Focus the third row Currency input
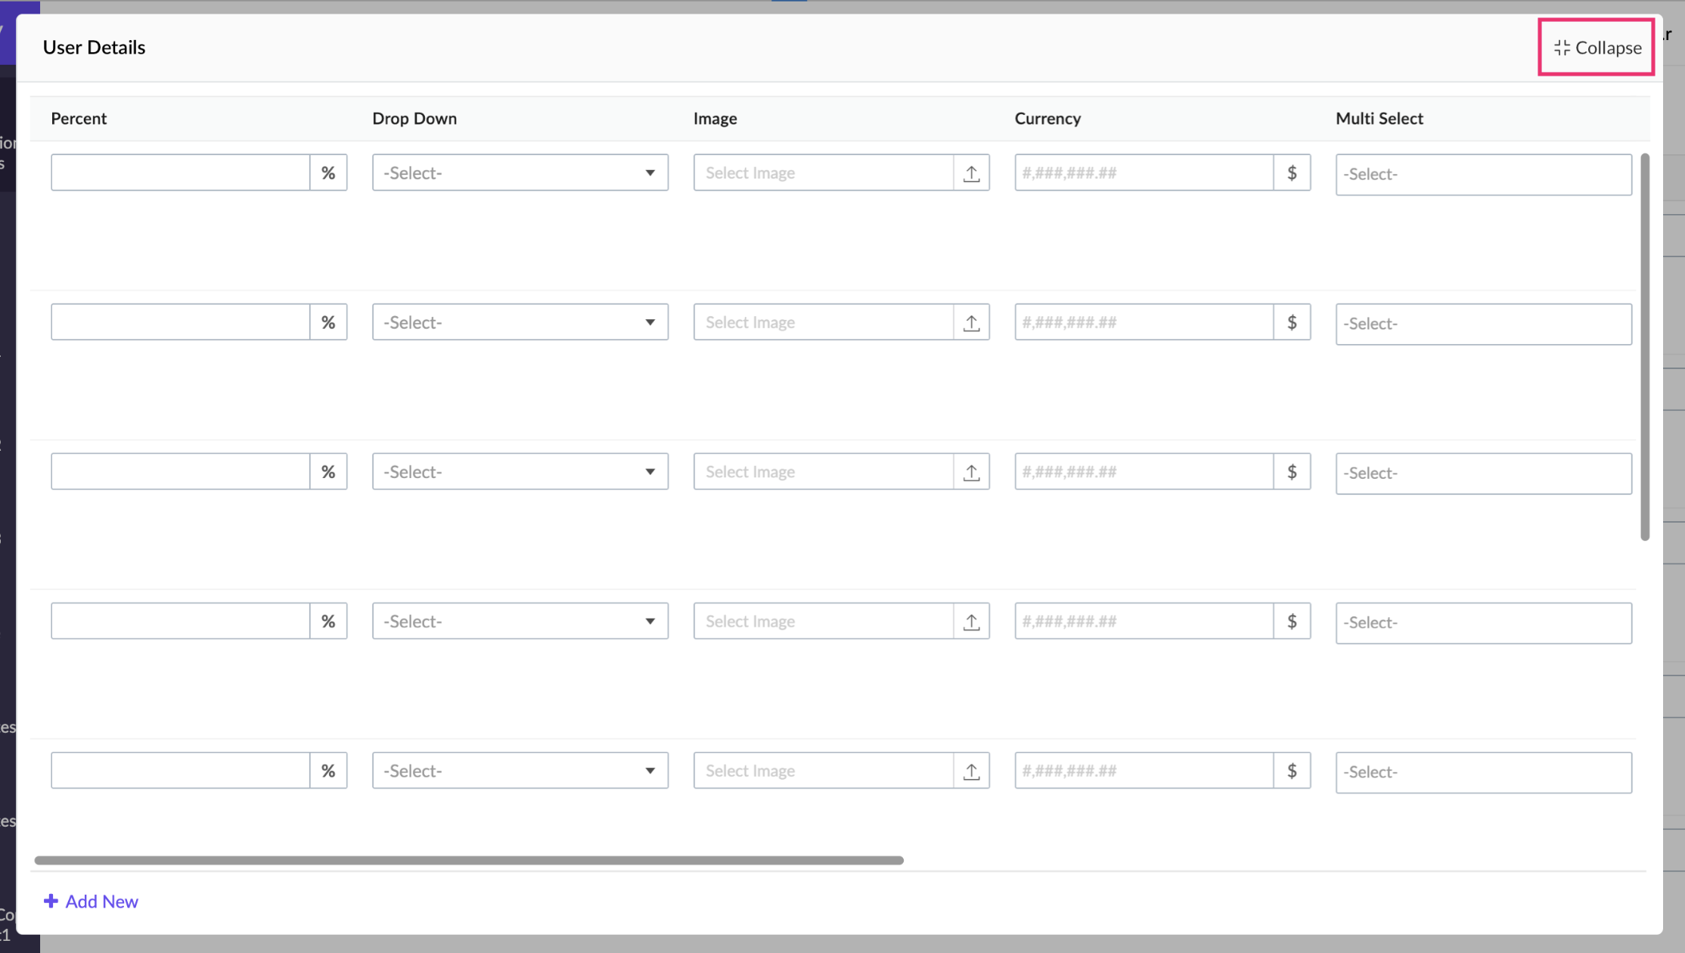This screenshot has height=953, width=1685. tap(1144, 472)
